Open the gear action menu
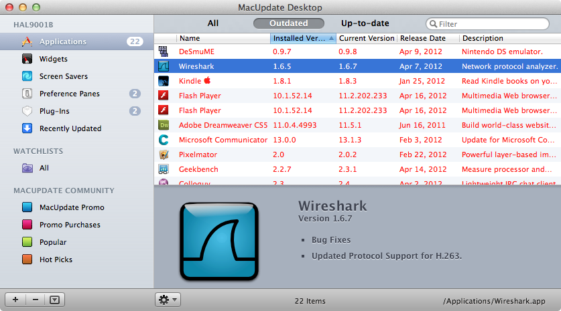 point(168,300)
